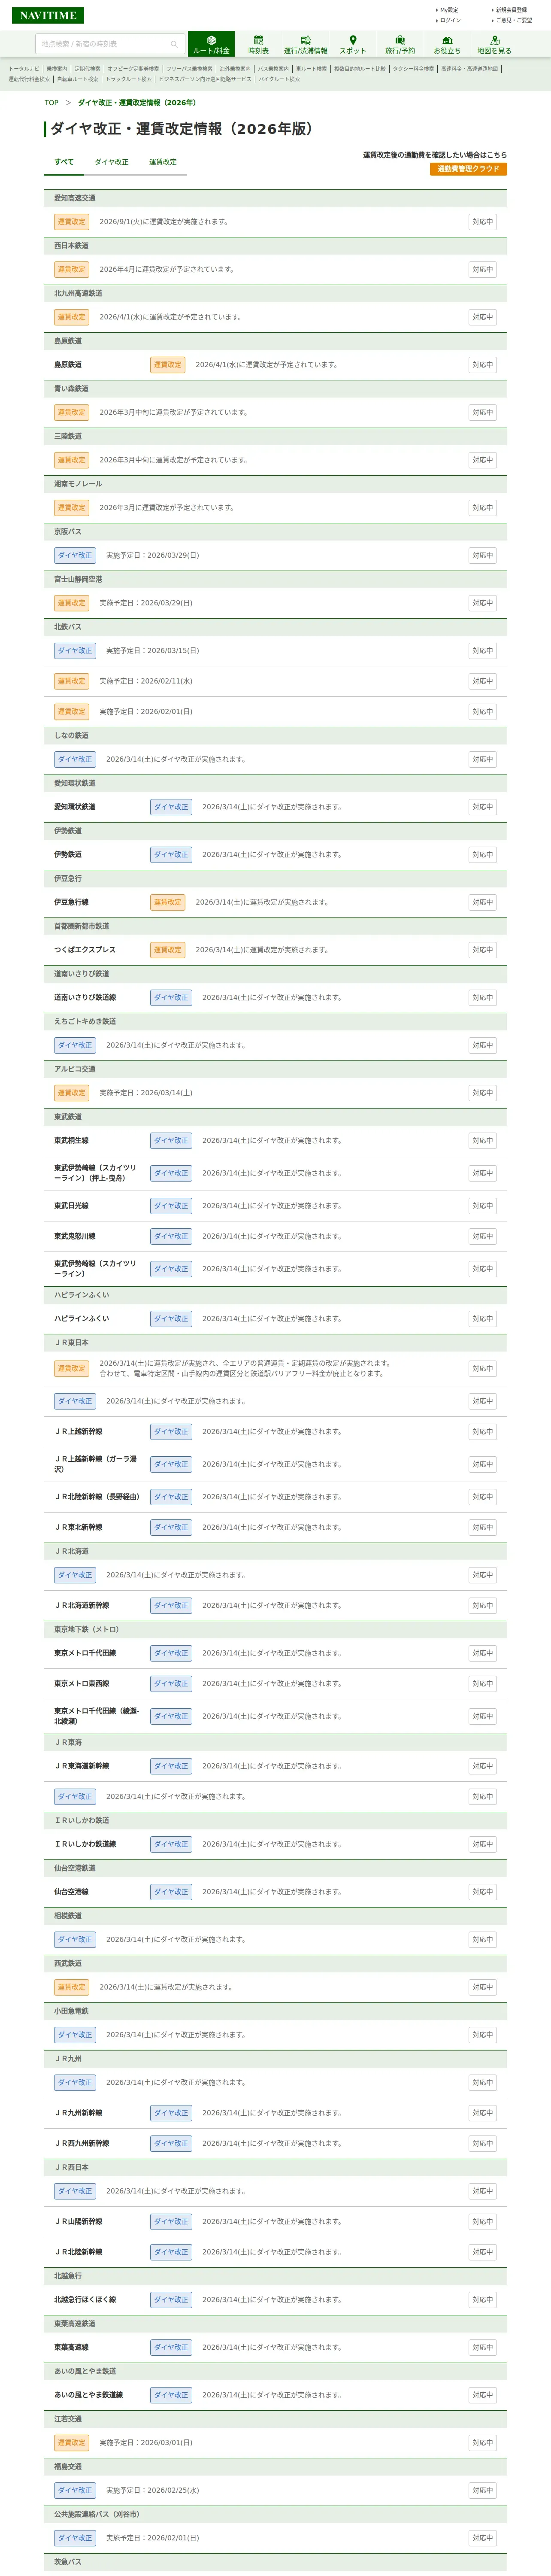Select the すべて tab

[64, 162]
